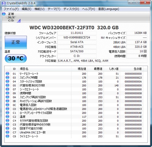
Task: Close the CrystalDiskInfo window
Action: point(145,2)
